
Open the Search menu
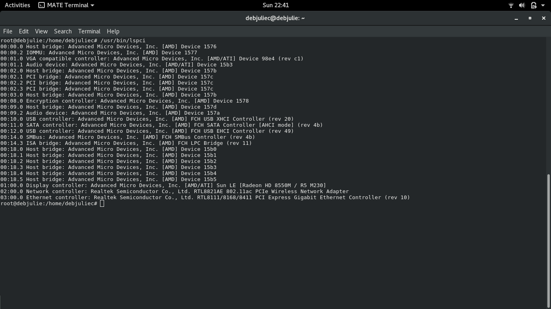point(63,31)
